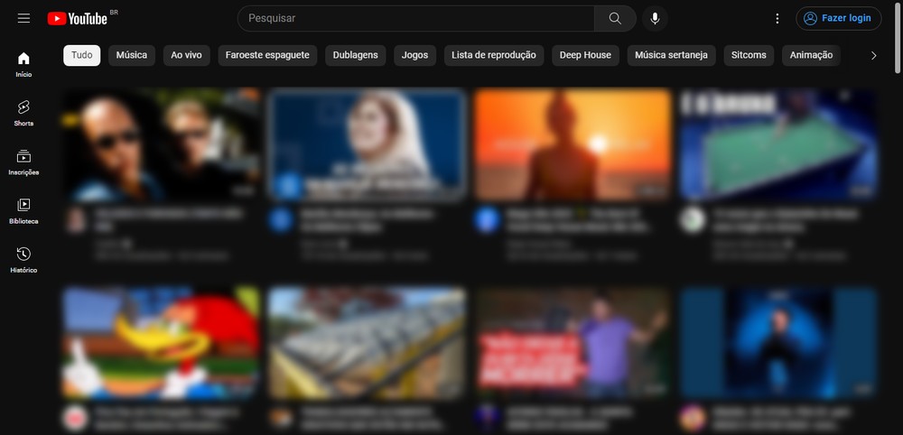
Task: Click channel avatar under sunset video
Action: (487, 221)
